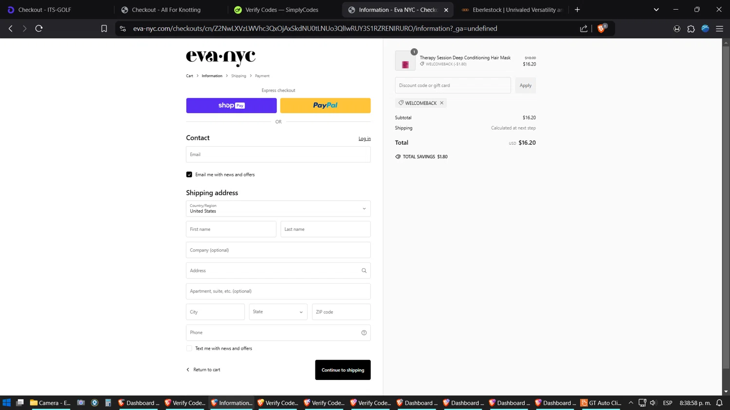The image size is (730, 410).
Task: Pay with PayPal express button
Action: coord(325,105)
